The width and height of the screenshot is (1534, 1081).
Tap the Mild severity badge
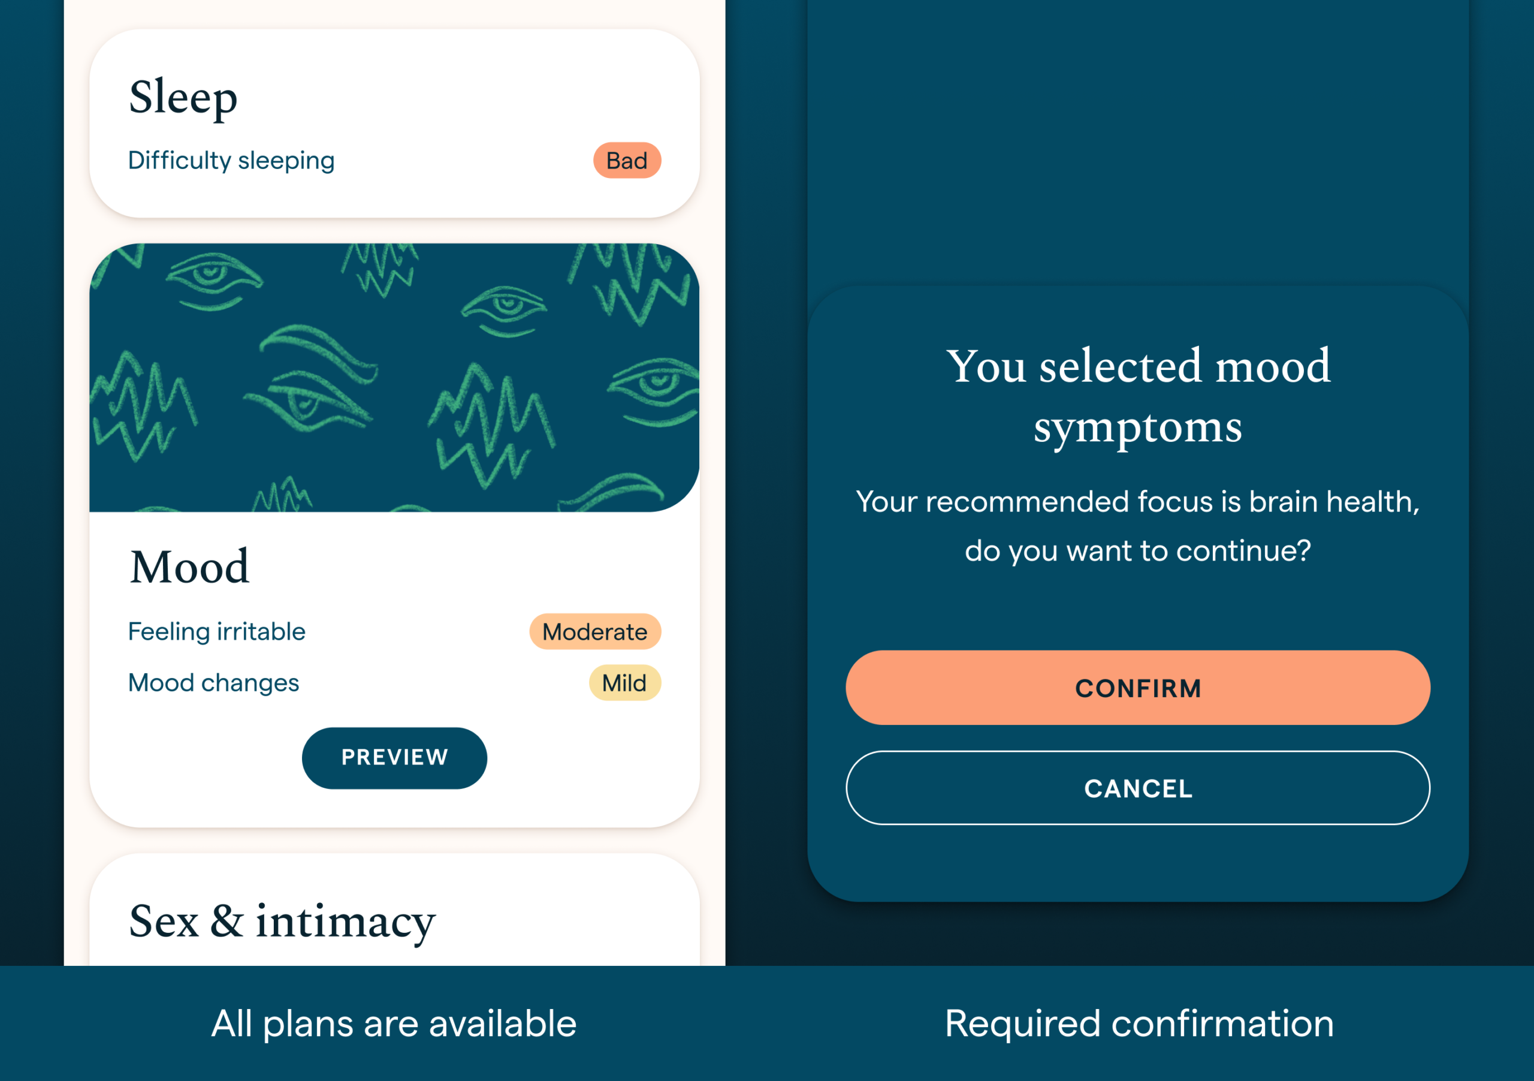(x=624, y=682)
